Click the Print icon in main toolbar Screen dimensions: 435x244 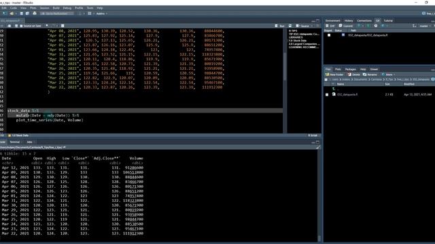pyautogui.click(x=35, y=14)
